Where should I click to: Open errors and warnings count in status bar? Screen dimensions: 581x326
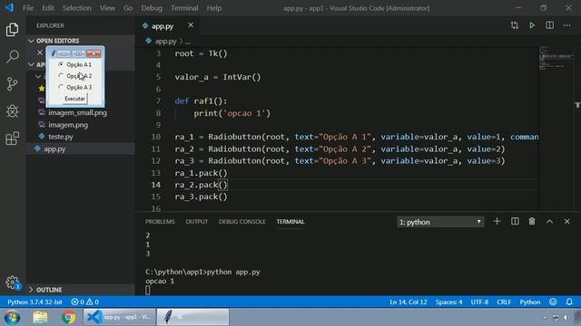coord(84,302)
